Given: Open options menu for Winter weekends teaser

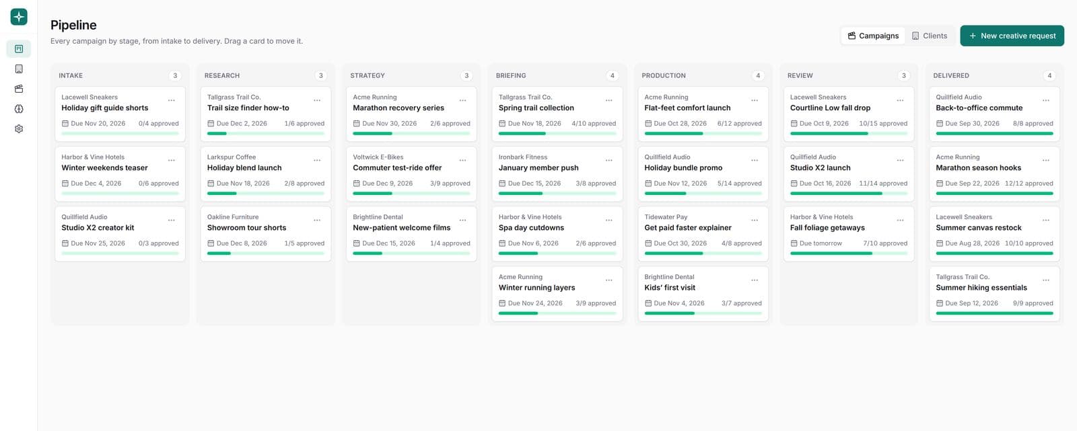Looking at the screenshot, I should (x=172, y=160).
